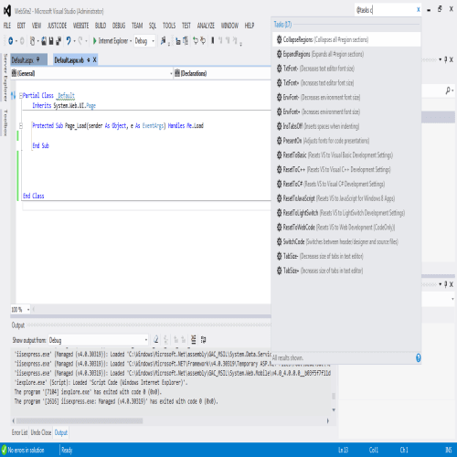
Task: Open the Show output from Debug dropdown
Action: coord(99,340)
